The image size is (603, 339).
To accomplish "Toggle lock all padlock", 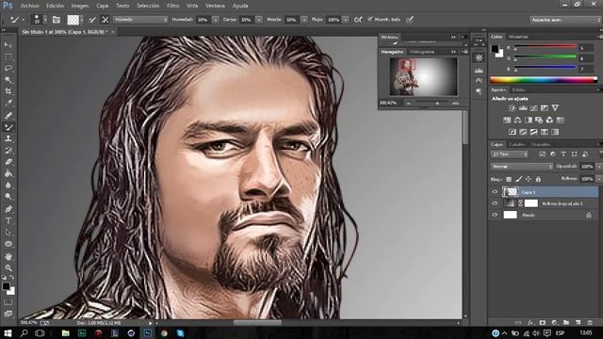I will [x=538, y=179].
